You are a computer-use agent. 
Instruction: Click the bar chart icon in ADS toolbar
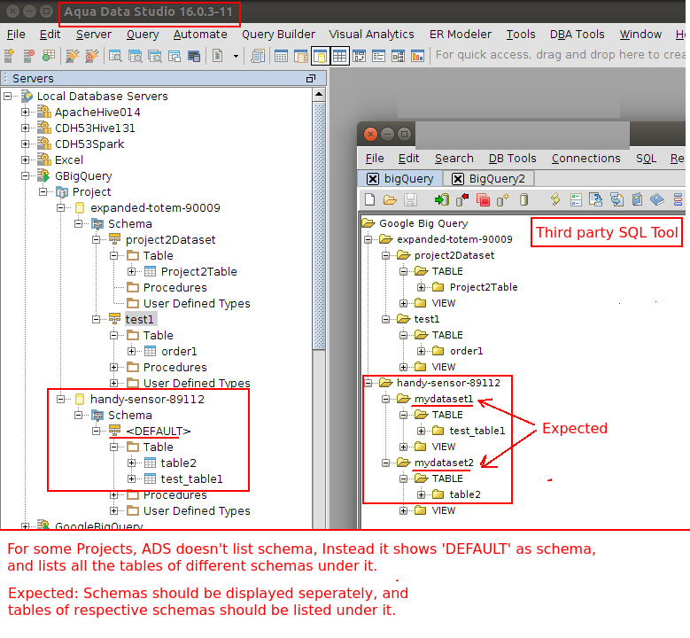pos(417,56)
